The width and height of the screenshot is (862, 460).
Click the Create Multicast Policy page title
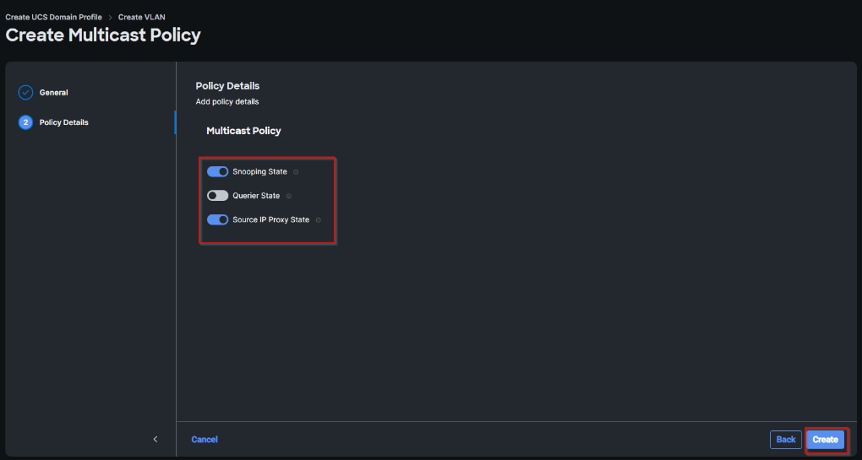[x=103, y=35]
